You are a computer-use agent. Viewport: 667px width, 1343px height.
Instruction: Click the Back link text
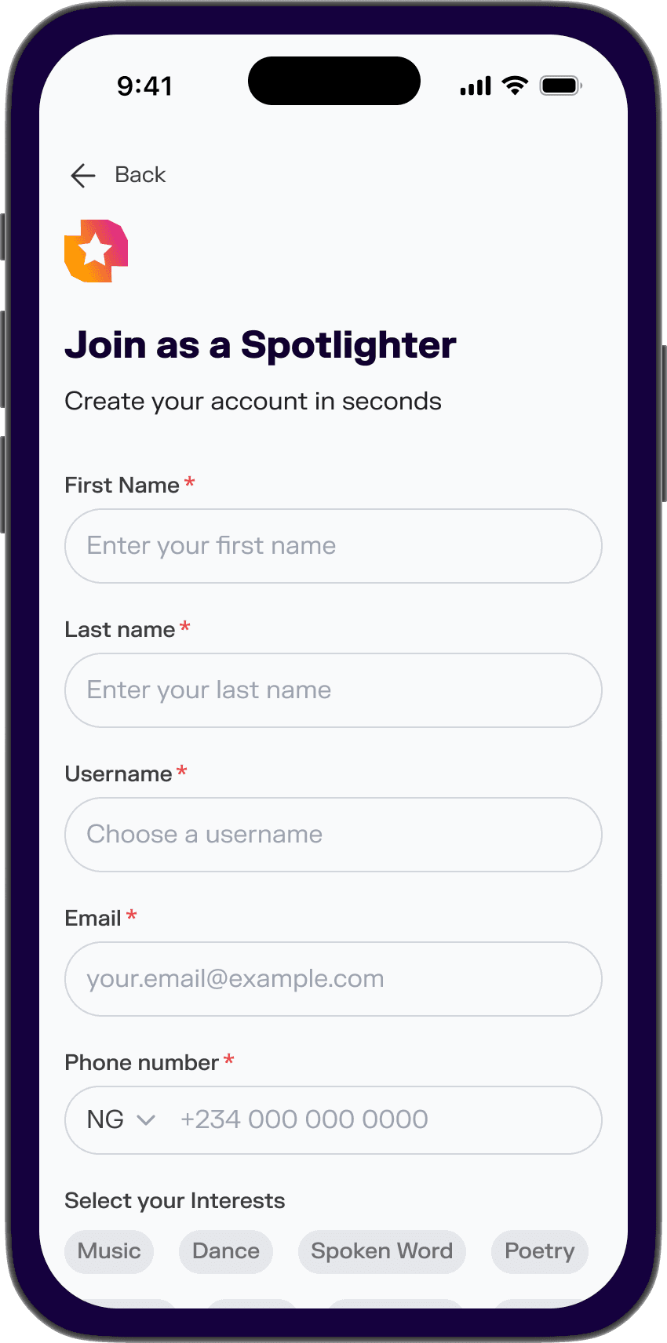click(x=140, y=175)
